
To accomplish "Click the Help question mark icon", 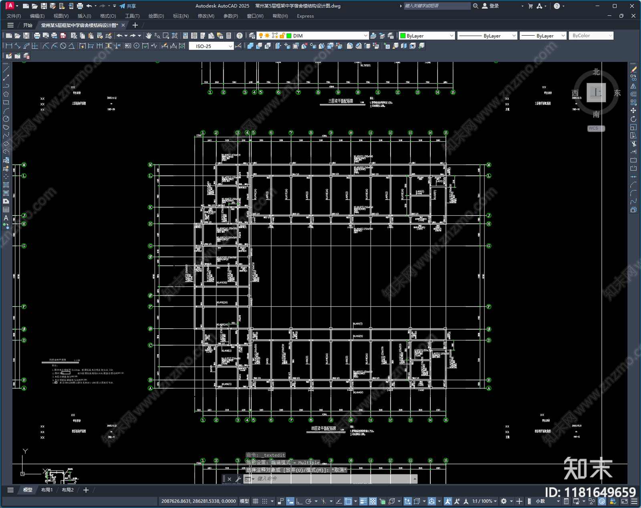I will (x=239, y=36).
